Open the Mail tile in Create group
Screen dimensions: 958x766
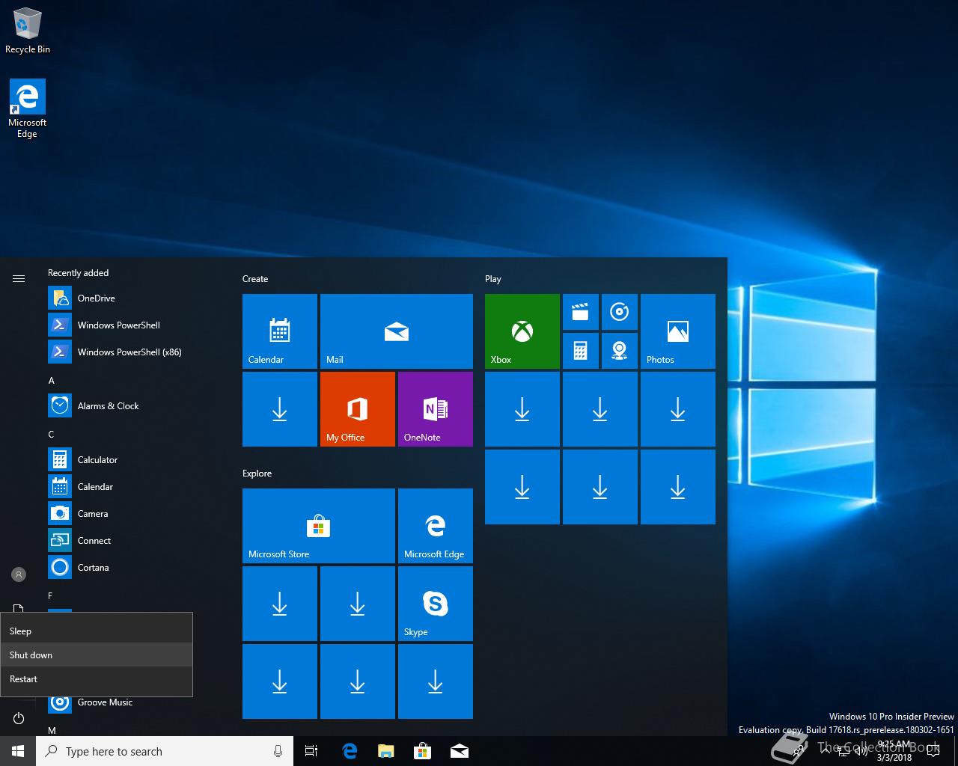pyautogui.click(x=397, y=331)
